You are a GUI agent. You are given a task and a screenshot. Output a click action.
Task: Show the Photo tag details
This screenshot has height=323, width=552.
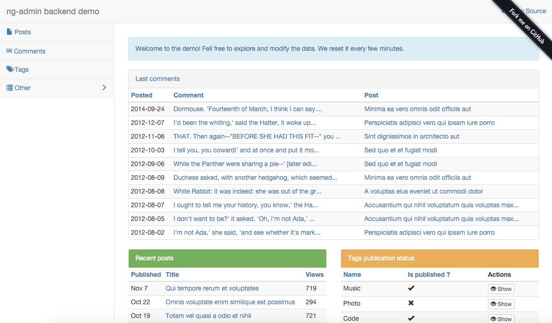[x=501, y=304]
